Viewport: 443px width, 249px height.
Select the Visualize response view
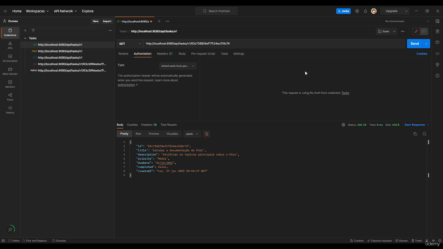(x=172, y=133)
